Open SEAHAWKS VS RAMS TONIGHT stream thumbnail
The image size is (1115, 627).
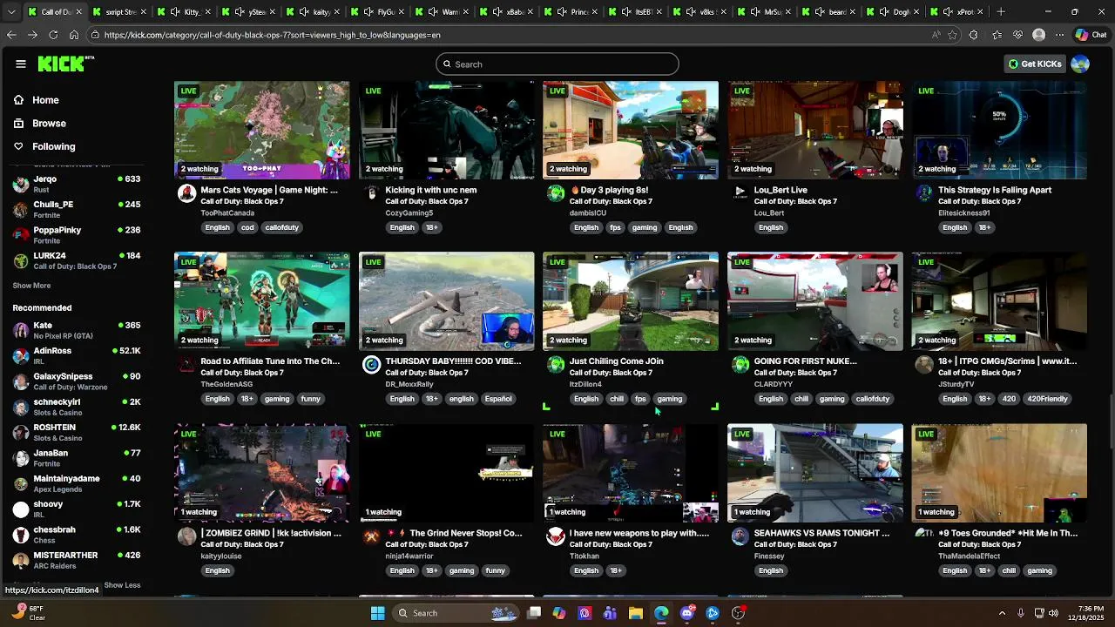(815, 473)
